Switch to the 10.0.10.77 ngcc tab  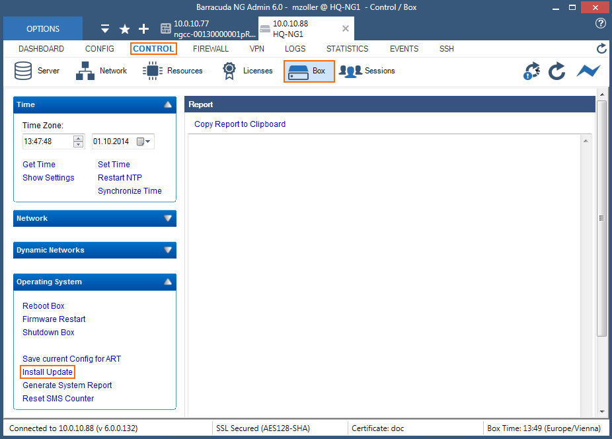click(208, 28)
